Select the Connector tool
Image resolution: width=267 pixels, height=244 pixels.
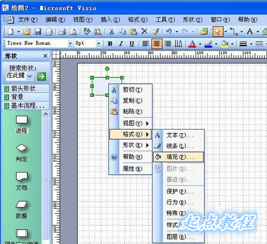[234, 32]
